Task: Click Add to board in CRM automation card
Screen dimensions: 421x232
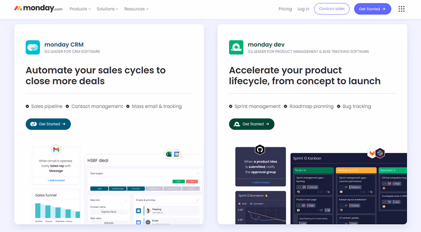Action: coord(56,180)
